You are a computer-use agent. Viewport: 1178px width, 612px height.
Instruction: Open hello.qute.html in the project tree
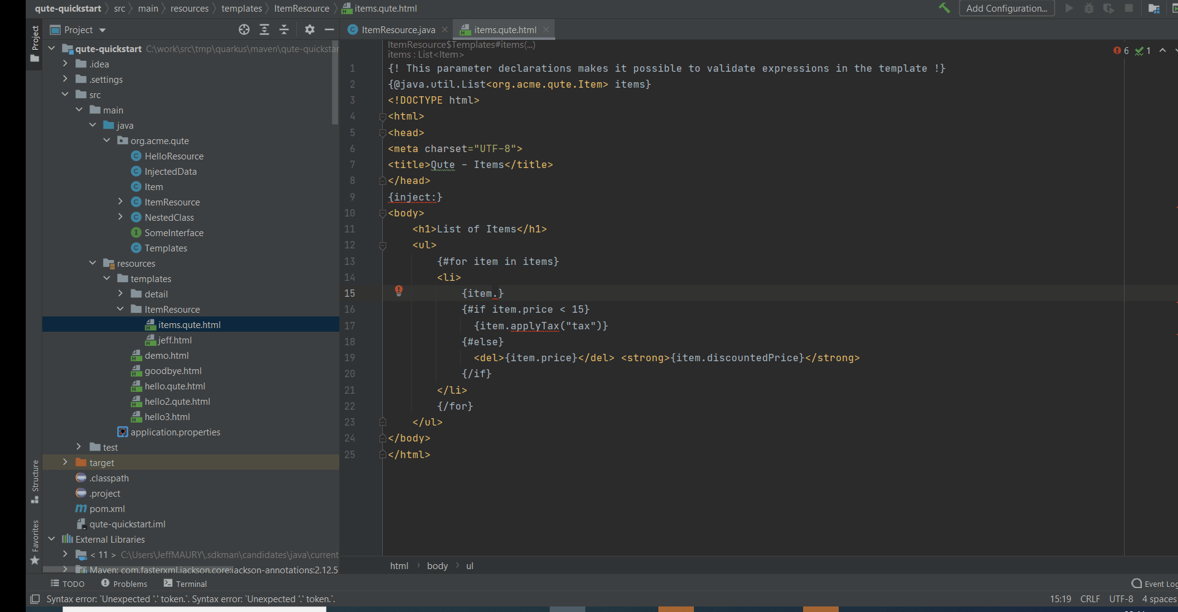coord(175,386)
